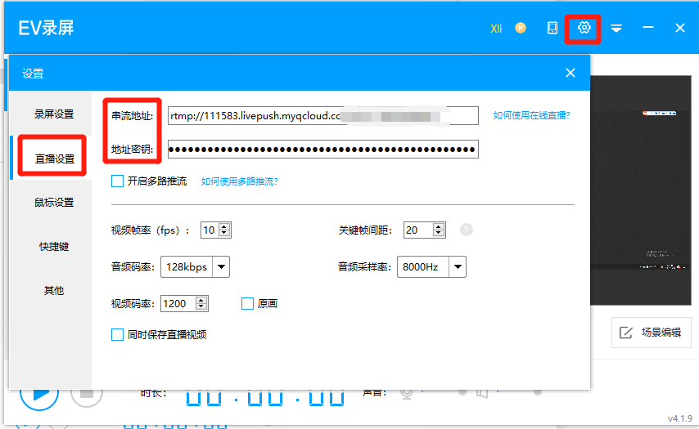Image resolution: width=699 pixels, height=429 pixels.
Task: Open the settings gear icon in title bar
Action: pyautogui.click(x=584, y=28)
